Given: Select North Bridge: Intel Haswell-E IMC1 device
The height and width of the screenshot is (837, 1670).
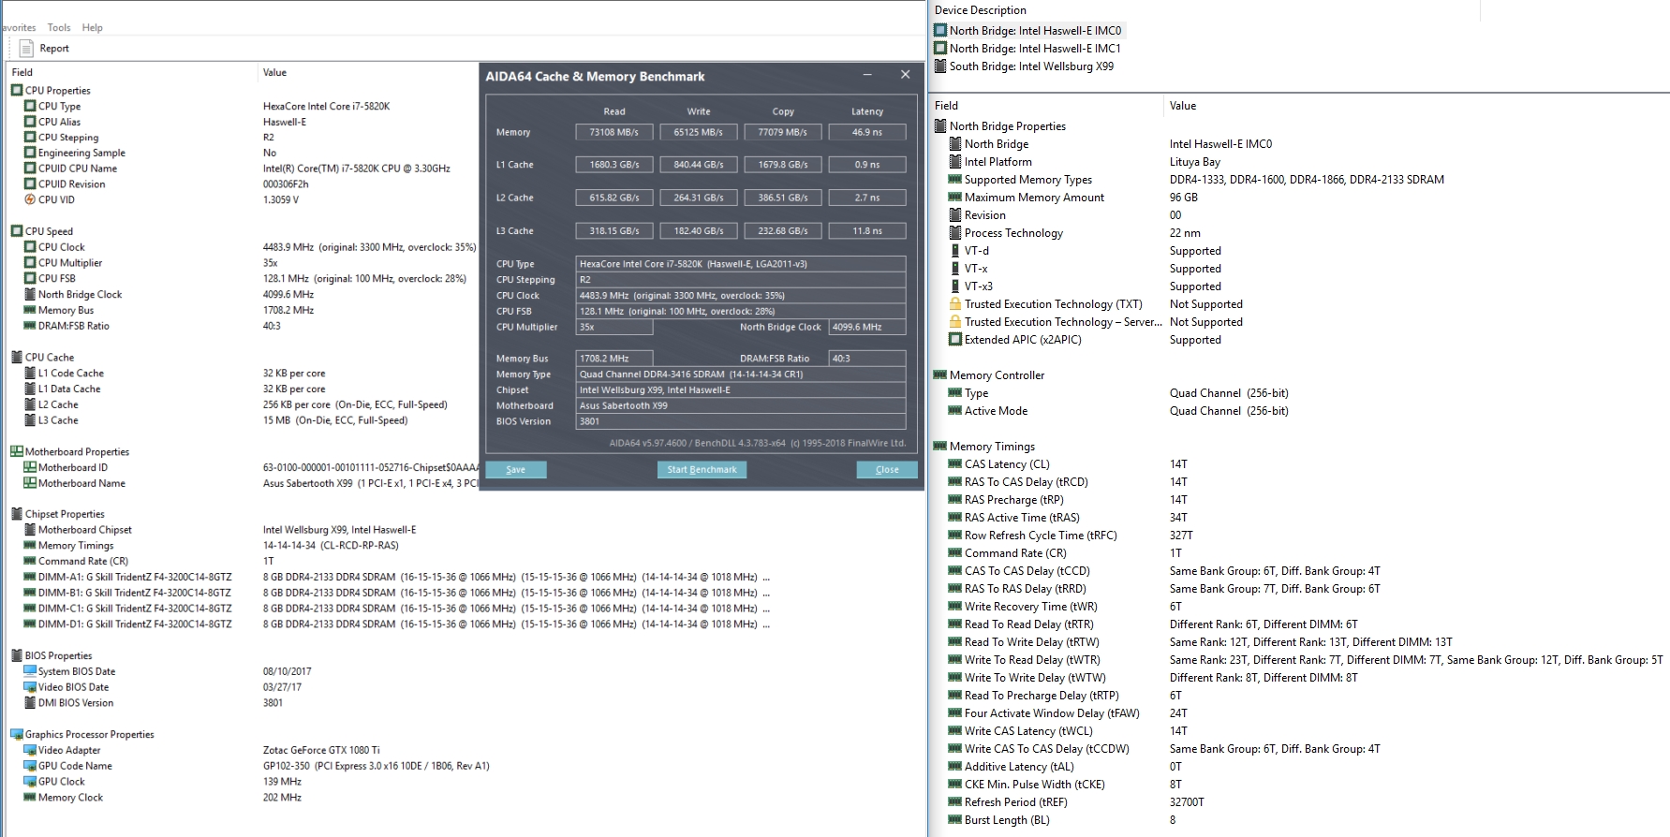Looking at the screenshot, I should pos(1035,49).
